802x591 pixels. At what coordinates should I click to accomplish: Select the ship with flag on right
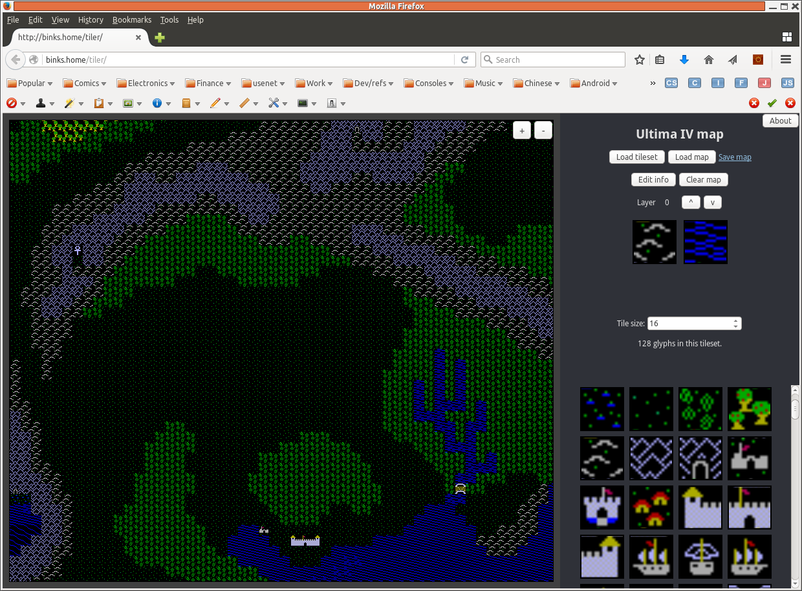[750, 557]
